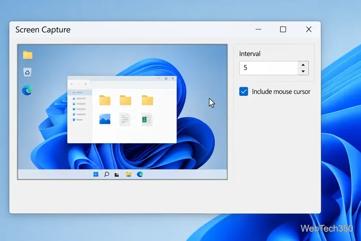This screenshot has width=361, height=241.
Task: Click the Windows Start icon in preview taskbar
Action: (96, 175)
